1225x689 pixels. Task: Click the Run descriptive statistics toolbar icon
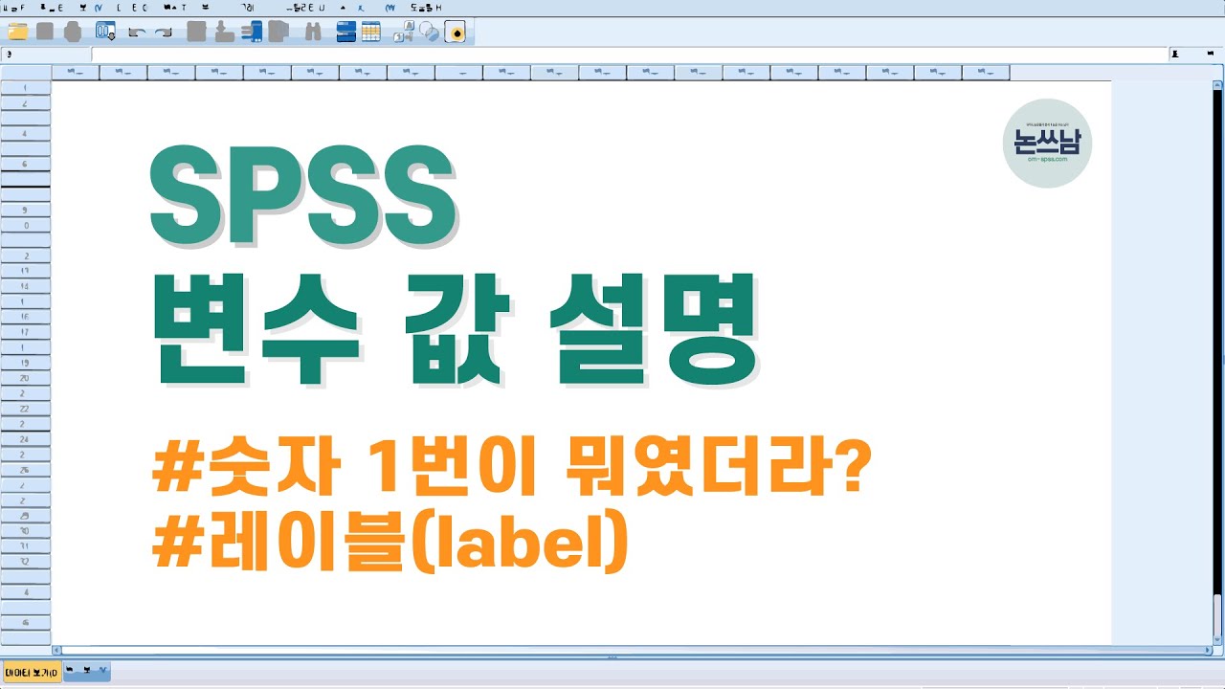click(278, 32)
